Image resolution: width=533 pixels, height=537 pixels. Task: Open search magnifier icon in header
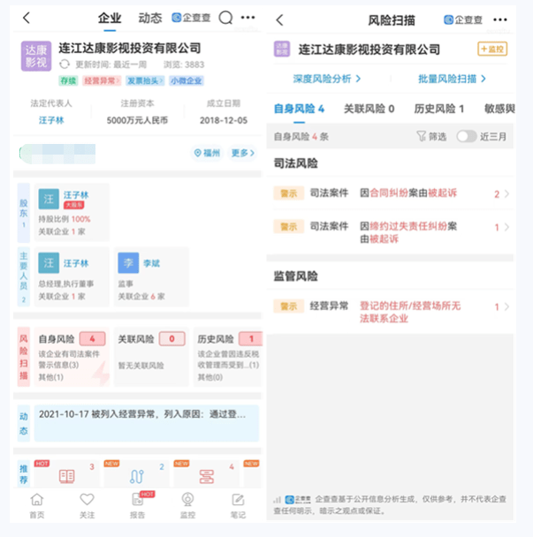pyautogui.click(x=225, y=18)
